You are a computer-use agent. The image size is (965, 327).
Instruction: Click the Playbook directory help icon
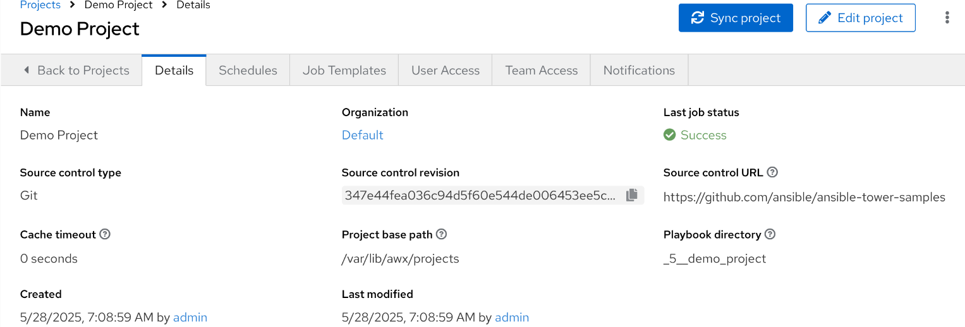coord(770,234)
